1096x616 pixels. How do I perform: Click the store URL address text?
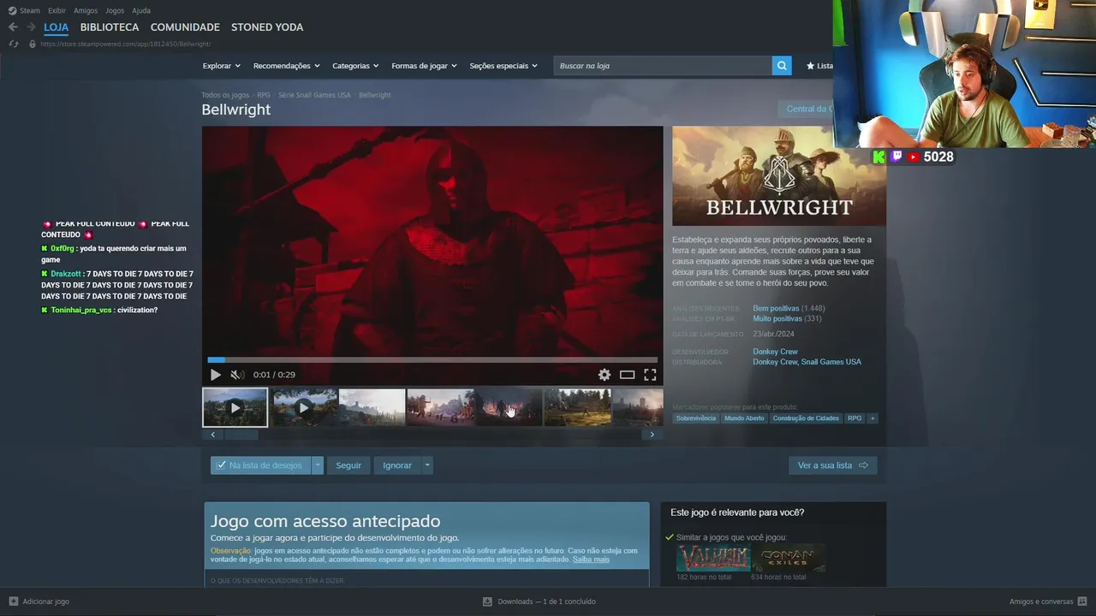click(125, 44)
